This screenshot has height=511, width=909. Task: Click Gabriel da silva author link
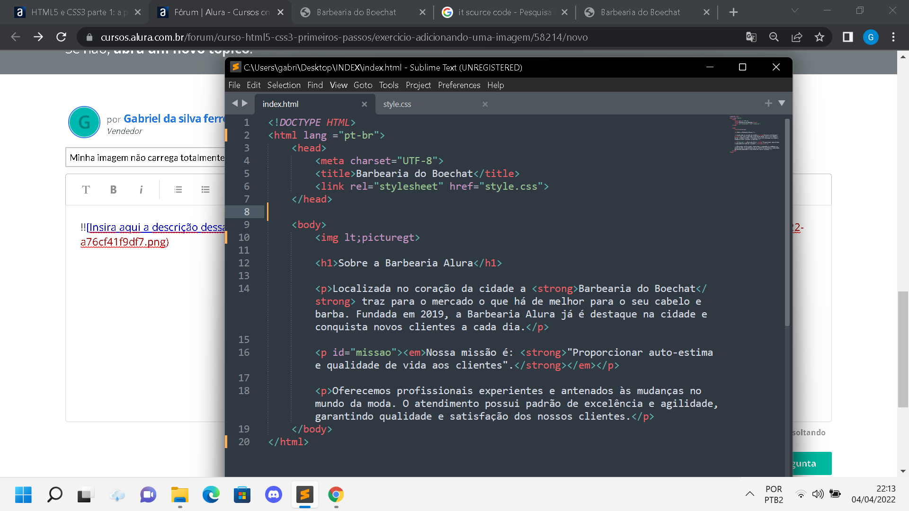[174, 119]
